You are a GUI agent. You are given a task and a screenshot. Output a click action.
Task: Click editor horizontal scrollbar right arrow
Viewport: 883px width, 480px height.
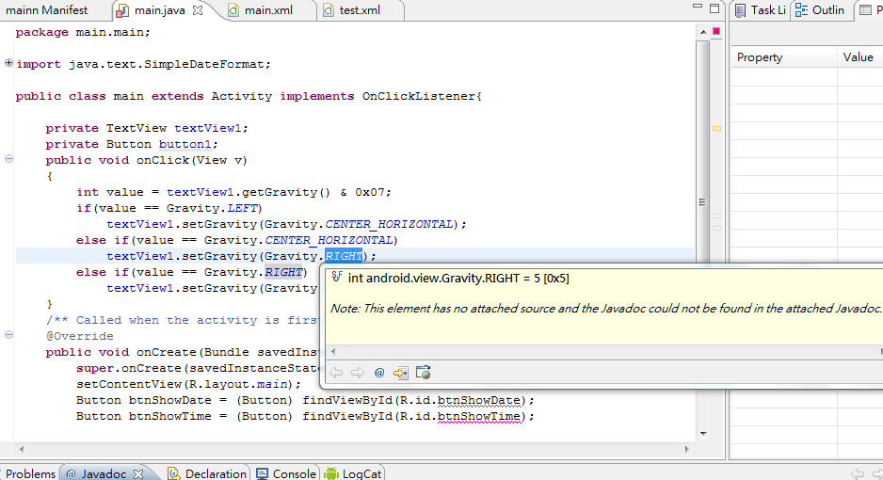pos(687,449)
